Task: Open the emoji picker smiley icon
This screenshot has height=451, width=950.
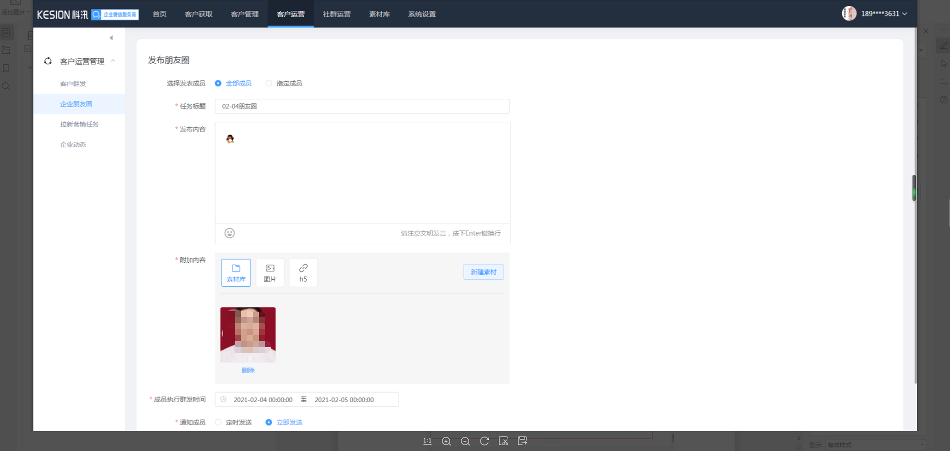Action: [229, 233]
